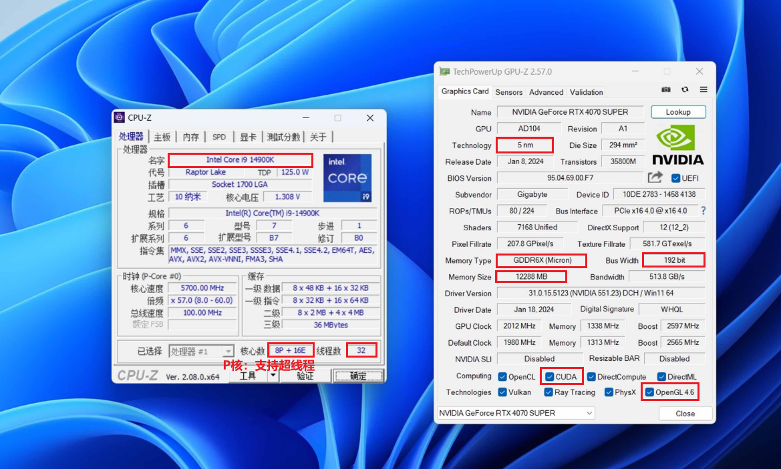This screenshot has height=469, width=781.
Task: Click the BIOS export share icon
Action: [655, 177]
